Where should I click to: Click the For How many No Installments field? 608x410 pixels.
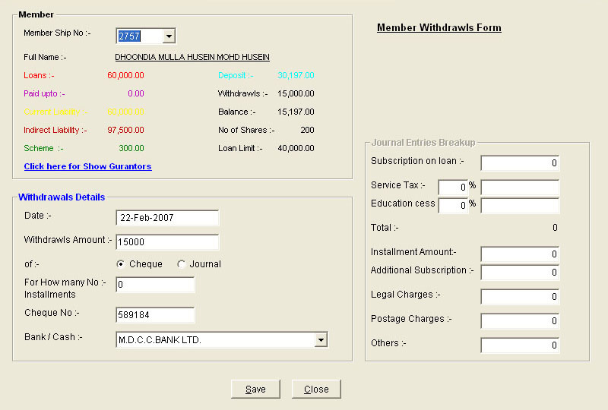155,285
